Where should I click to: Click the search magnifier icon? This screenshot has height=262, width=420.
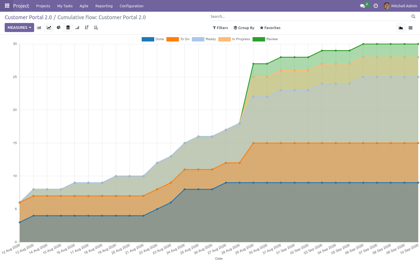point(413,17)
